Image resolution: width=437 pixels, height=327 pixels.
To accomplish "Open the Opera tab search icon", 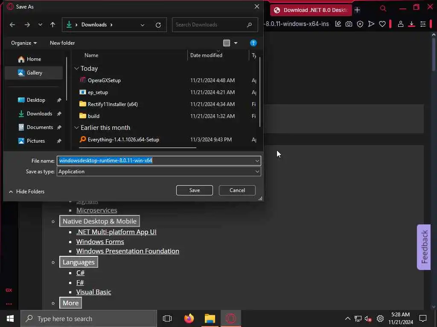I will (x=383, y=9).
